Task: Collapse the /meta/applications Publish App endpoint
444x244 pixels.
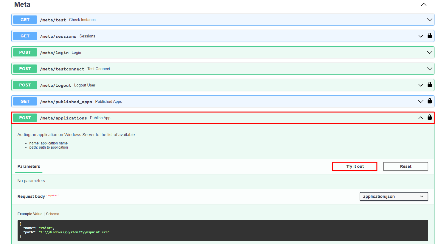Action: [420, 118]
